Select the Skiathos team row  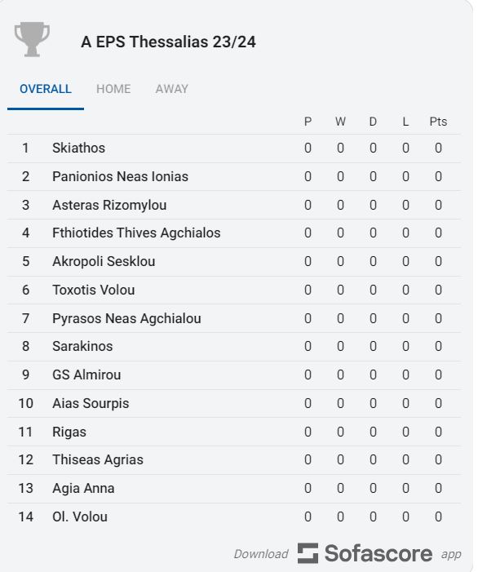[234, 149]
